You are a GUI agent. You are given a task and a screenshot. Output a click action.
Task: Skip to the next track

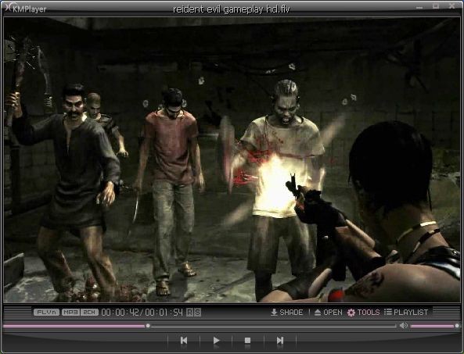point(280,341)
